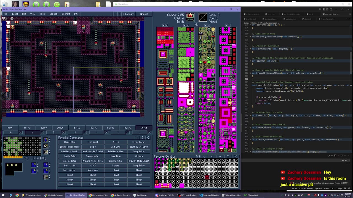Select screen layer tab 2
Image resolution: width=353 pixels, height=198 pixels.
54,133
